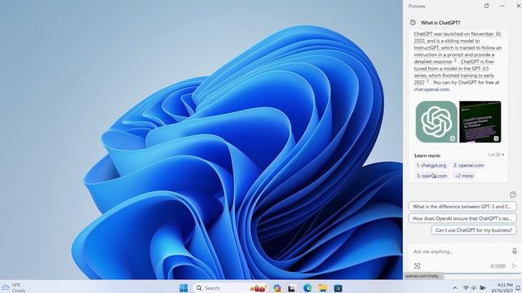Close the Copilot preview panel
The width and height of the screenshot is (522, 293).
pyautogui.click(x=519, y=6)
